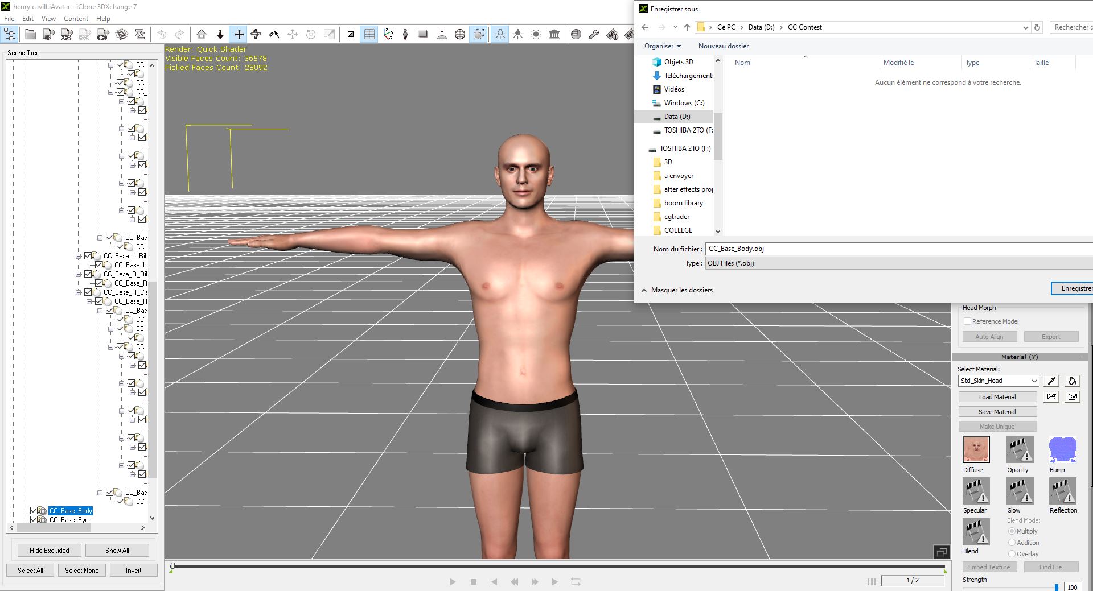This screenshot has height=591, width=1093.
Task: Click the Diffuse texture thumbnail
Action: [976, 449]
